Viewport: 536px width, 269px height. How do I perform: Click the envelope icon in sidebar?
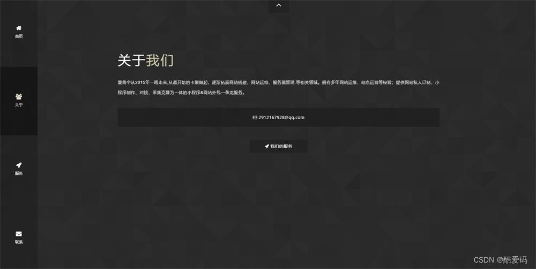[19, 234]
